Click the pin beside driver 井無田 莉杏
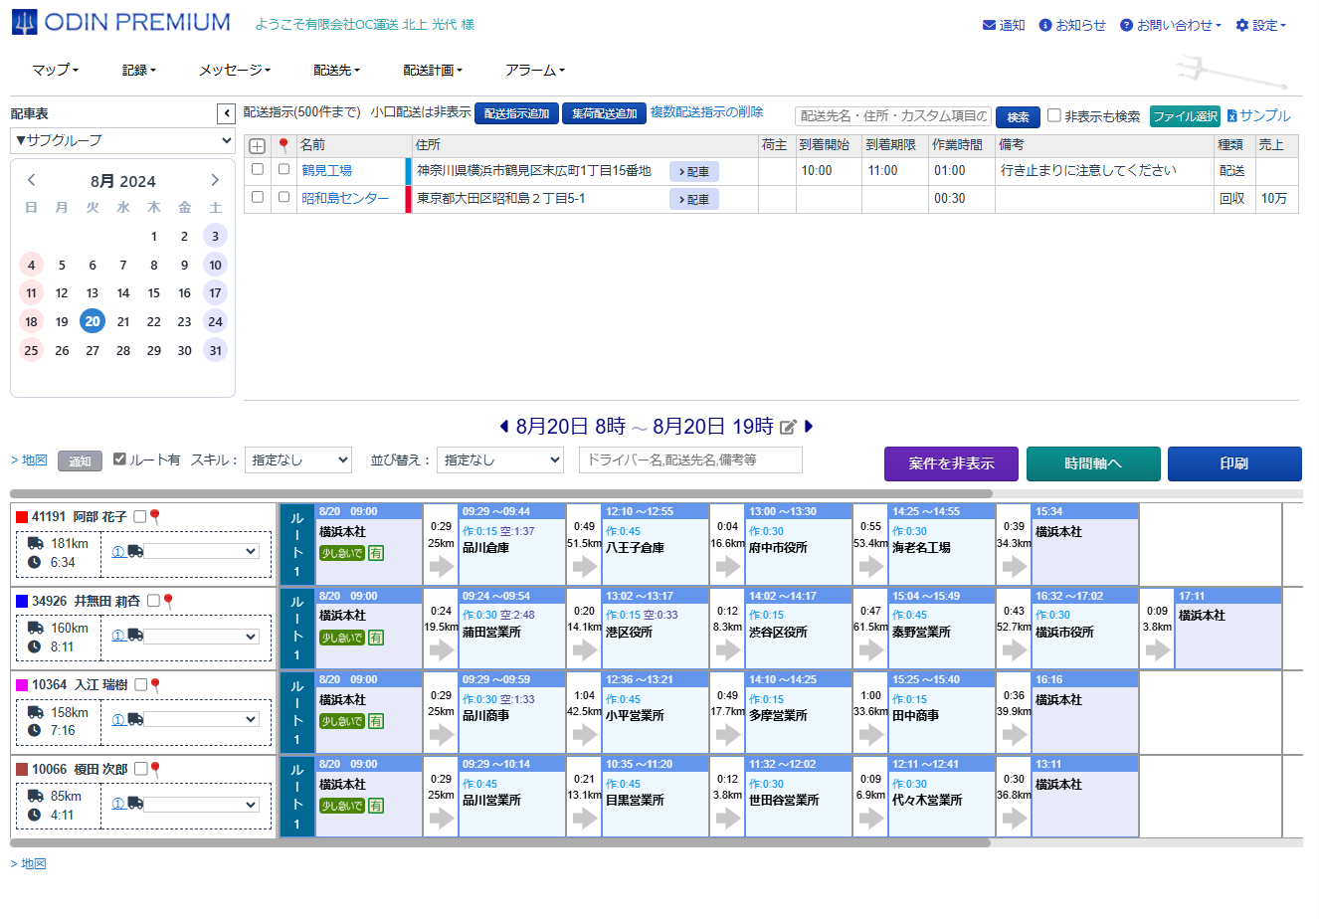 tap(168, 602)
